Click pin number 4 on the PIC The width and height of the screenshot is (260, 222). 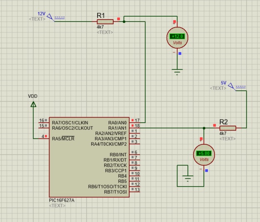click(x=43, y=136)
